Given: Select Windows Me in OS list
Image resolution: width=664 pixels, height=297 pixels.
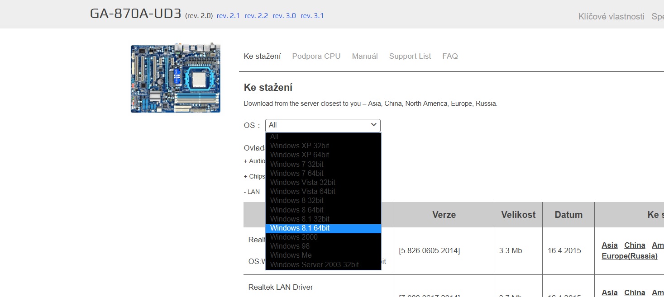Looking at the screenshot, I should tap(323, 255).
